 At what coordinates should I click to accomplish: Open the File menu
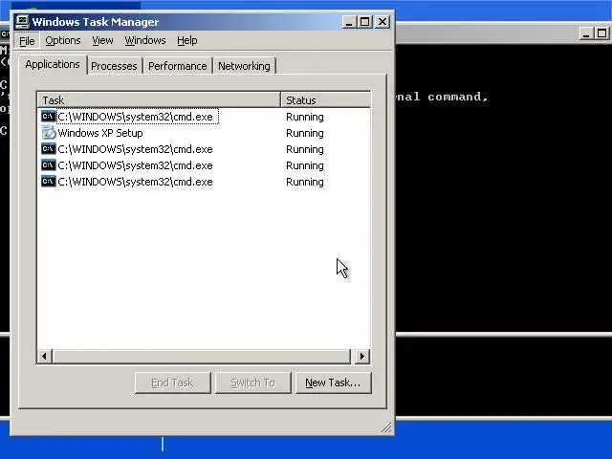tap(27, 40)
